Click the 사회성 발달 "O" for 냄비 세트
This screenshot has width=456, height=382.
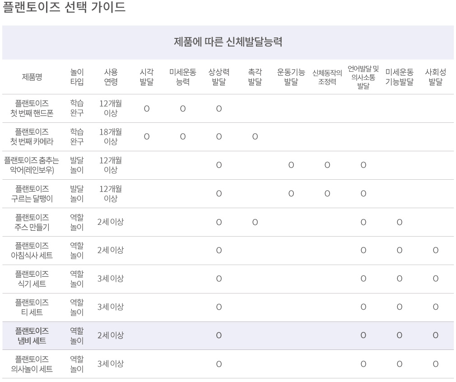click(x=436, y=336)
